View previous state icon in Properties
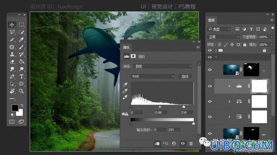 pos(165,144)
